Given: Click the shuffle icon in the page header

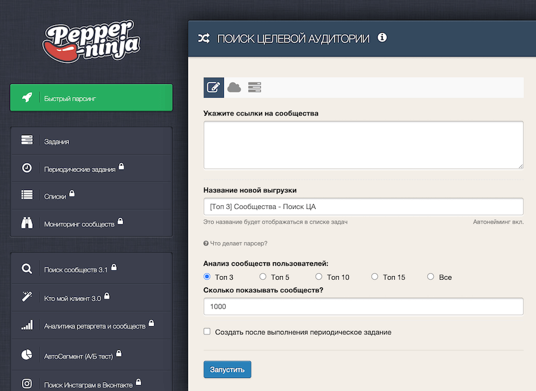Looking at the screenshot, I should 204,38.
